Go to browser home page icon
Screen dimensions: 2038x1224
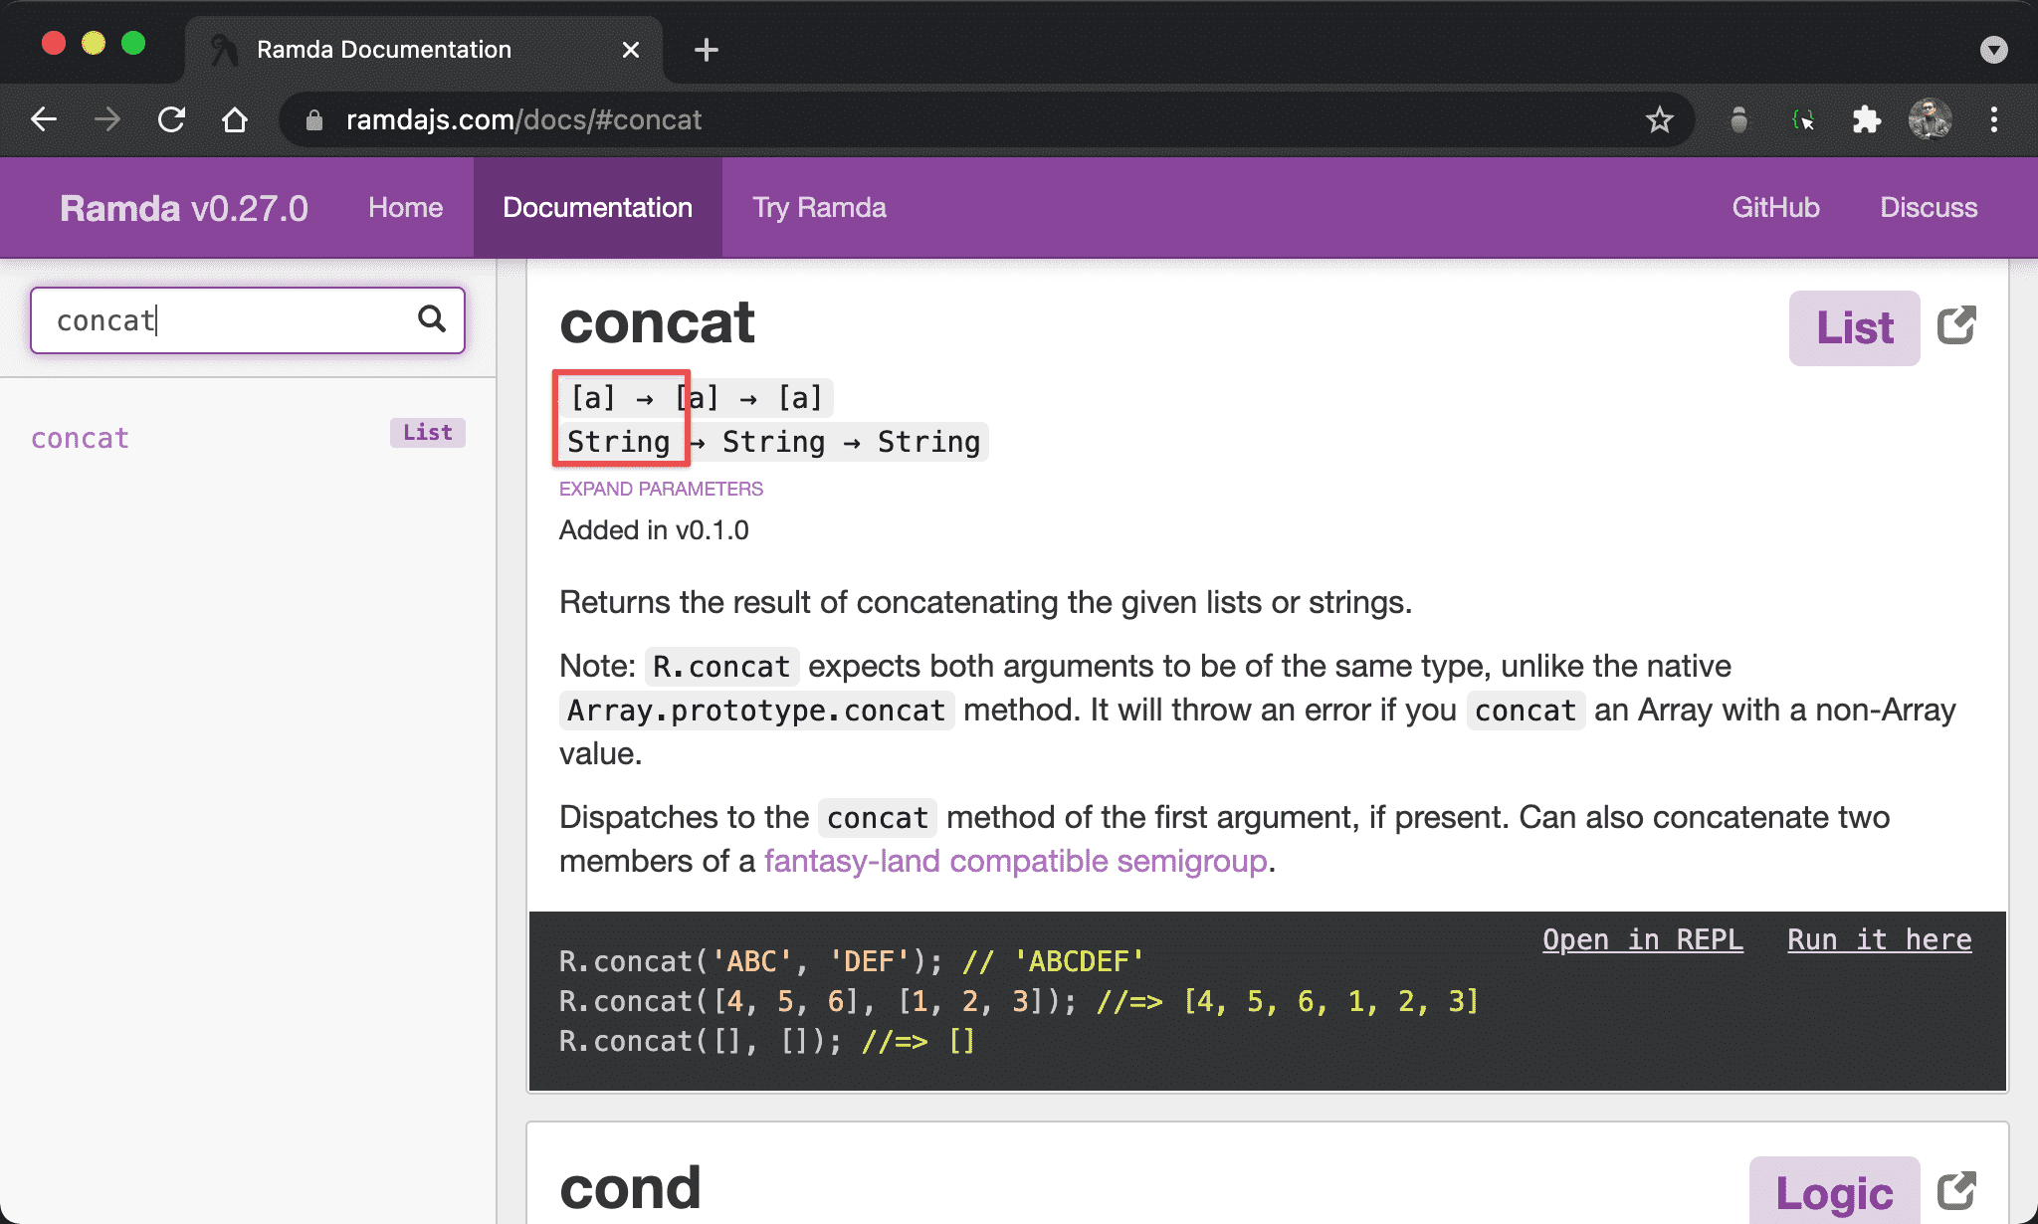235,120
